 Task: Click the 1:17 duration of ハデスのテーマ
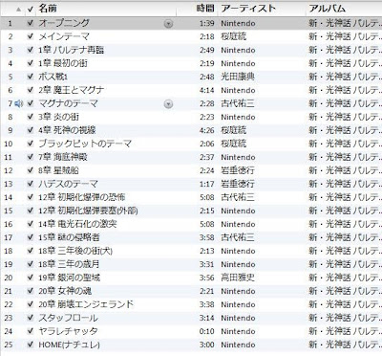207,184
